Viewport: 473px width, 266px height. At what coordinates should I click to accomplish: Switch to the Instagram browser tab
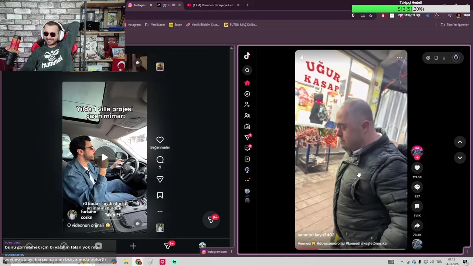(140, 5)
